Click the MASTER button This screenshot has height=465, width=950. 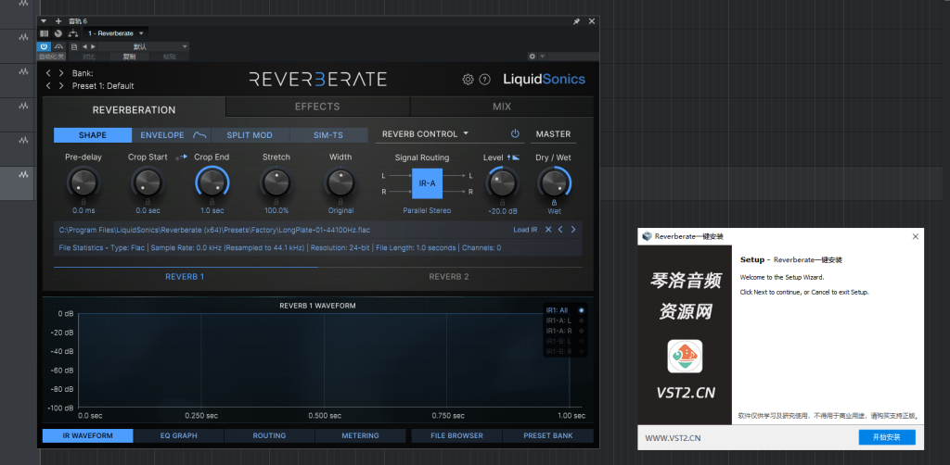553,134
